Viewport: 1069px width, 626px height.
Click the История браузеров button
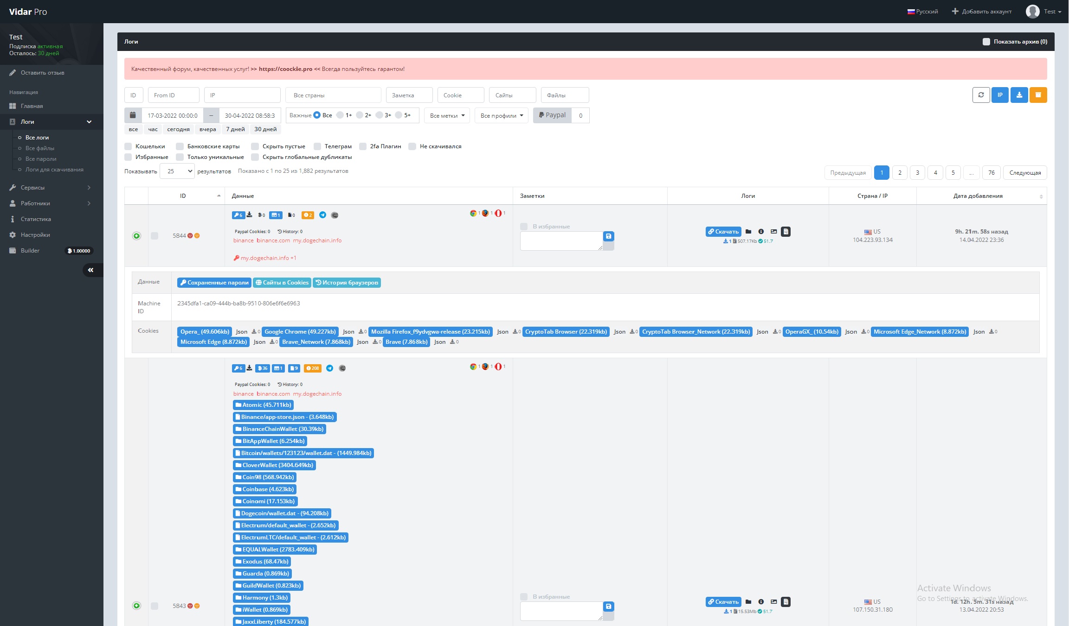click(347, 283)
